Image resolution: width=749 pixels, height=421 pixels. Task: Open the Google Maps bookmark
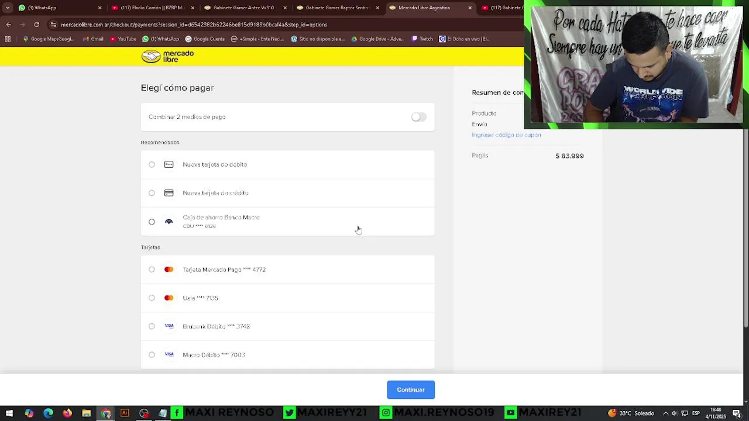pos(49,39)
